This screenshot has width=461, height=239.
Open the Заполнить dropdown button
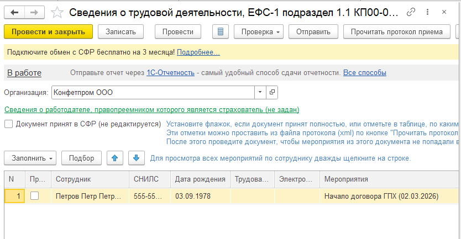[x=30, y=158]
